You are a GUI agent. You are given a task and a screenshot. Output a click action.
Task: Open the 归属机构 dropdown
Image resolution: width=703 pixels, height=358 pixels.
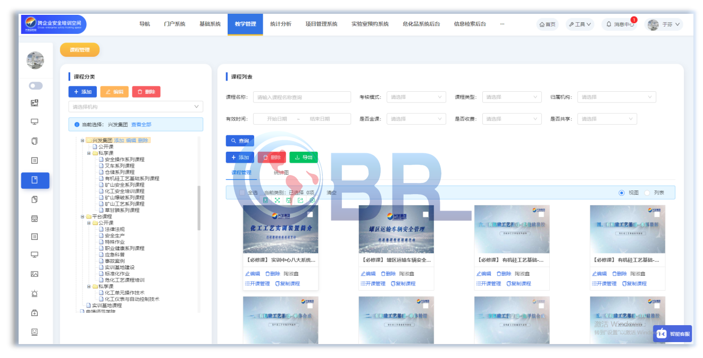point(616,97)
